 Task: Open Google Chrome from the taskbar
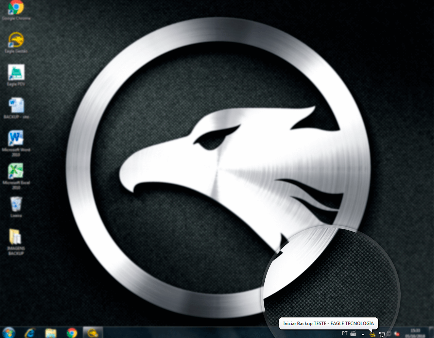[72, 333]
